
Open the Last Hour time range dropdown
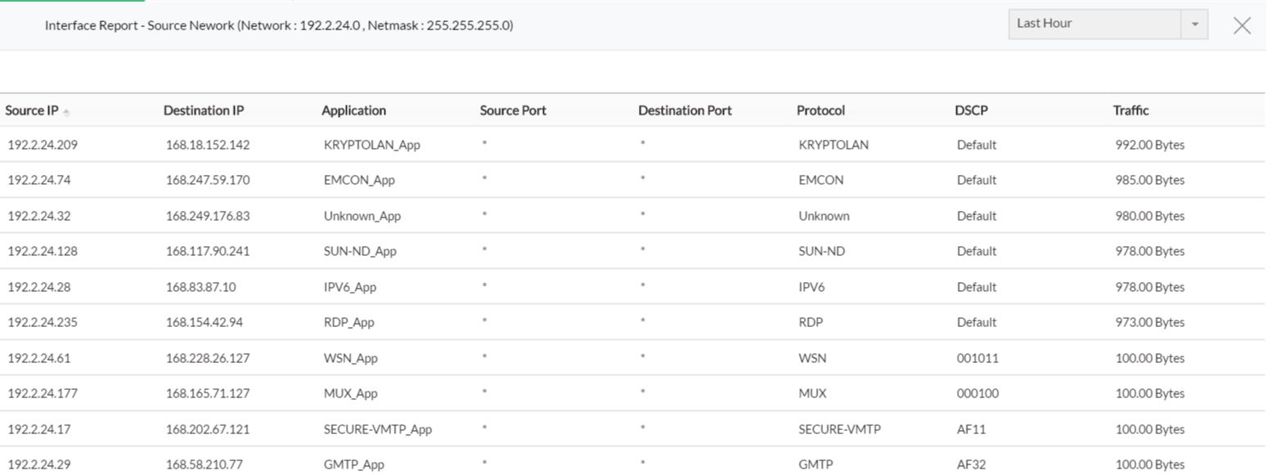(1094, 24)
